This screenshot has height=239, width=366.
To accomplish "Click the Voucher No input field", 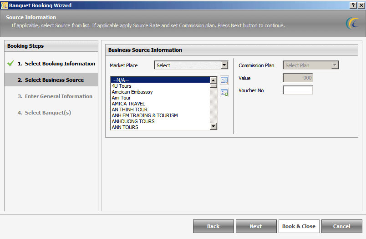I will click(298, 90).
